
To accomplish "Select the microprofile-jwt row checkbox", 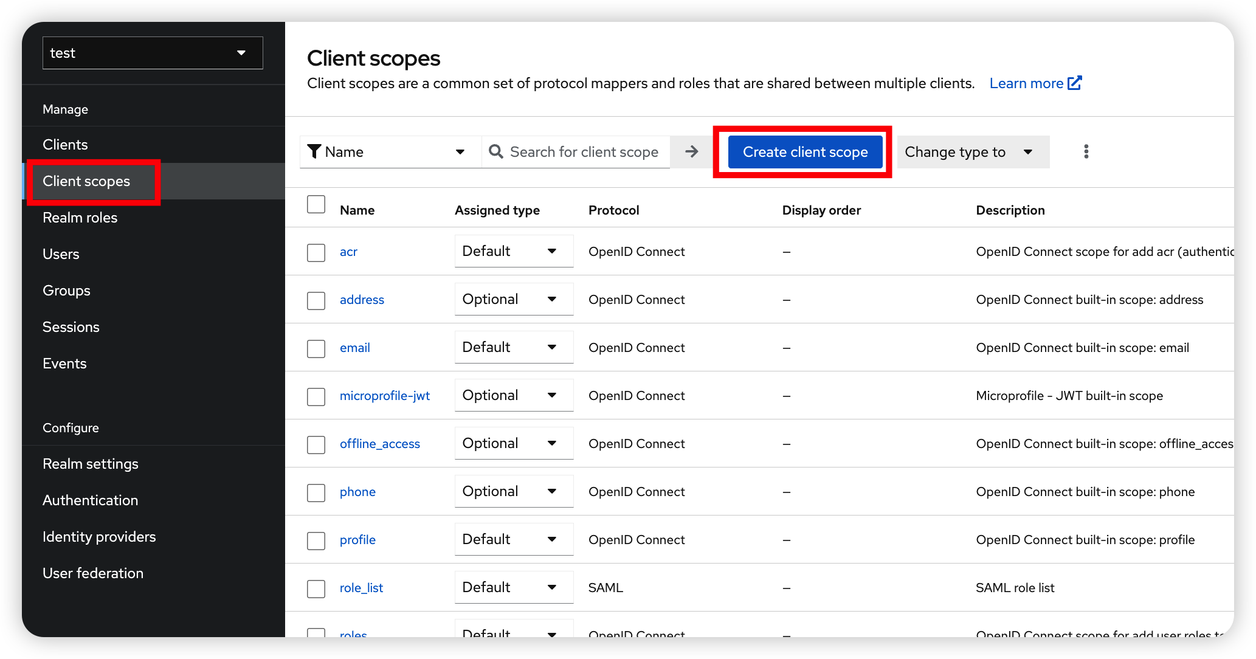I will [316, 396].
